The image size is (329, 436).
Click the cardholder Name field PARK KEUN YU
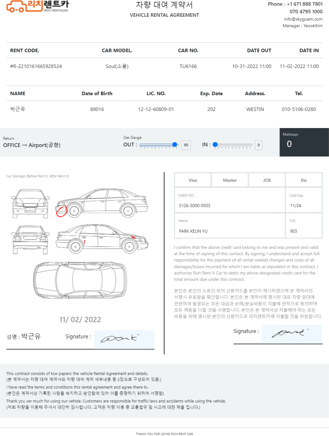click(230, 226)
